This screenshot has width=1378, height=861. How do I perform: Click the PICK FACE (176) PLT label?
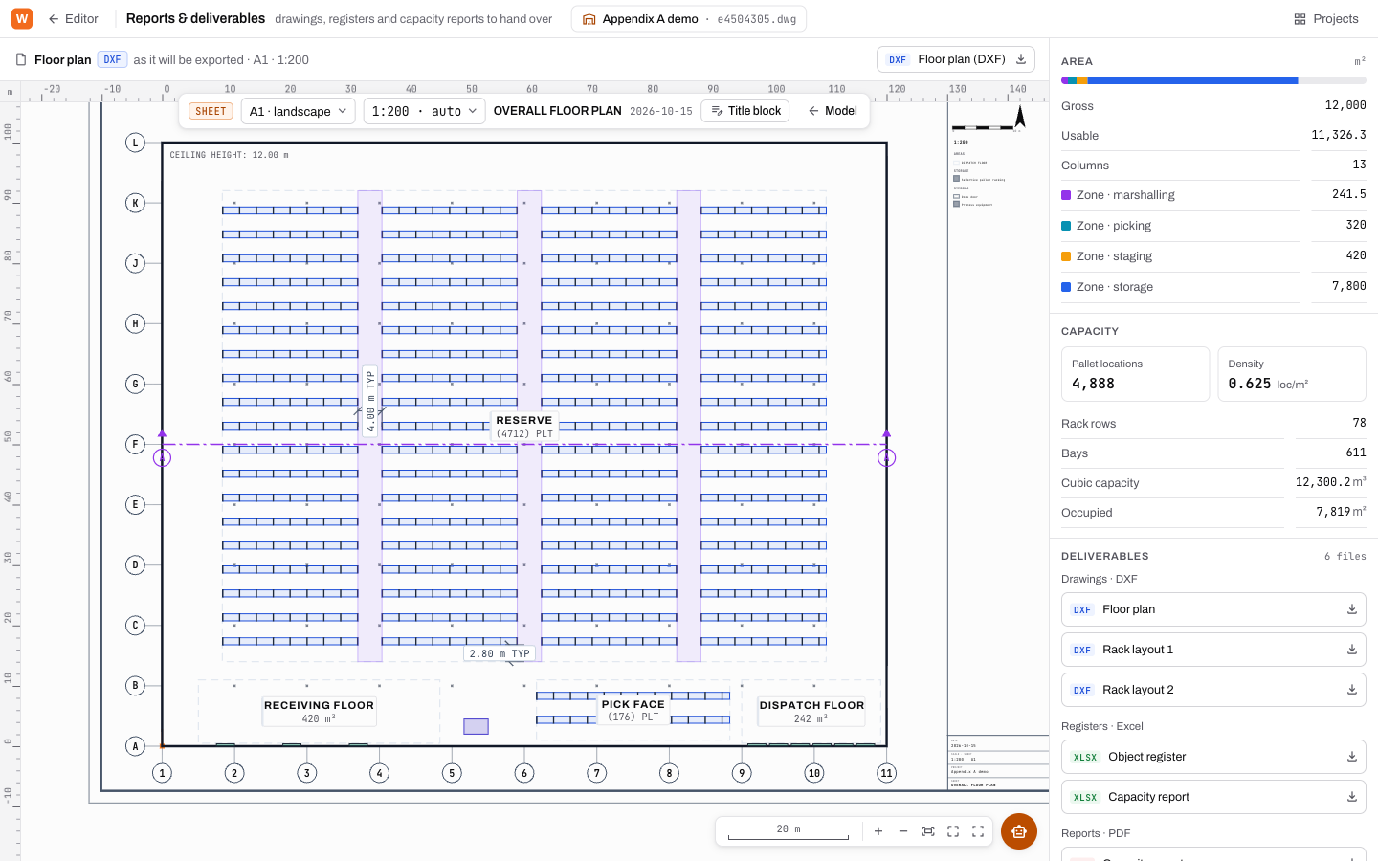coord(633,710)
